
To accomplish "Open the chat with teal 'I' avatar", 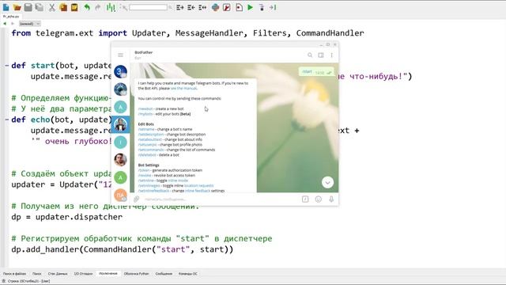I will point(120,142).
